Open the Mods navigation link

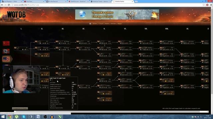pos(95,23)
